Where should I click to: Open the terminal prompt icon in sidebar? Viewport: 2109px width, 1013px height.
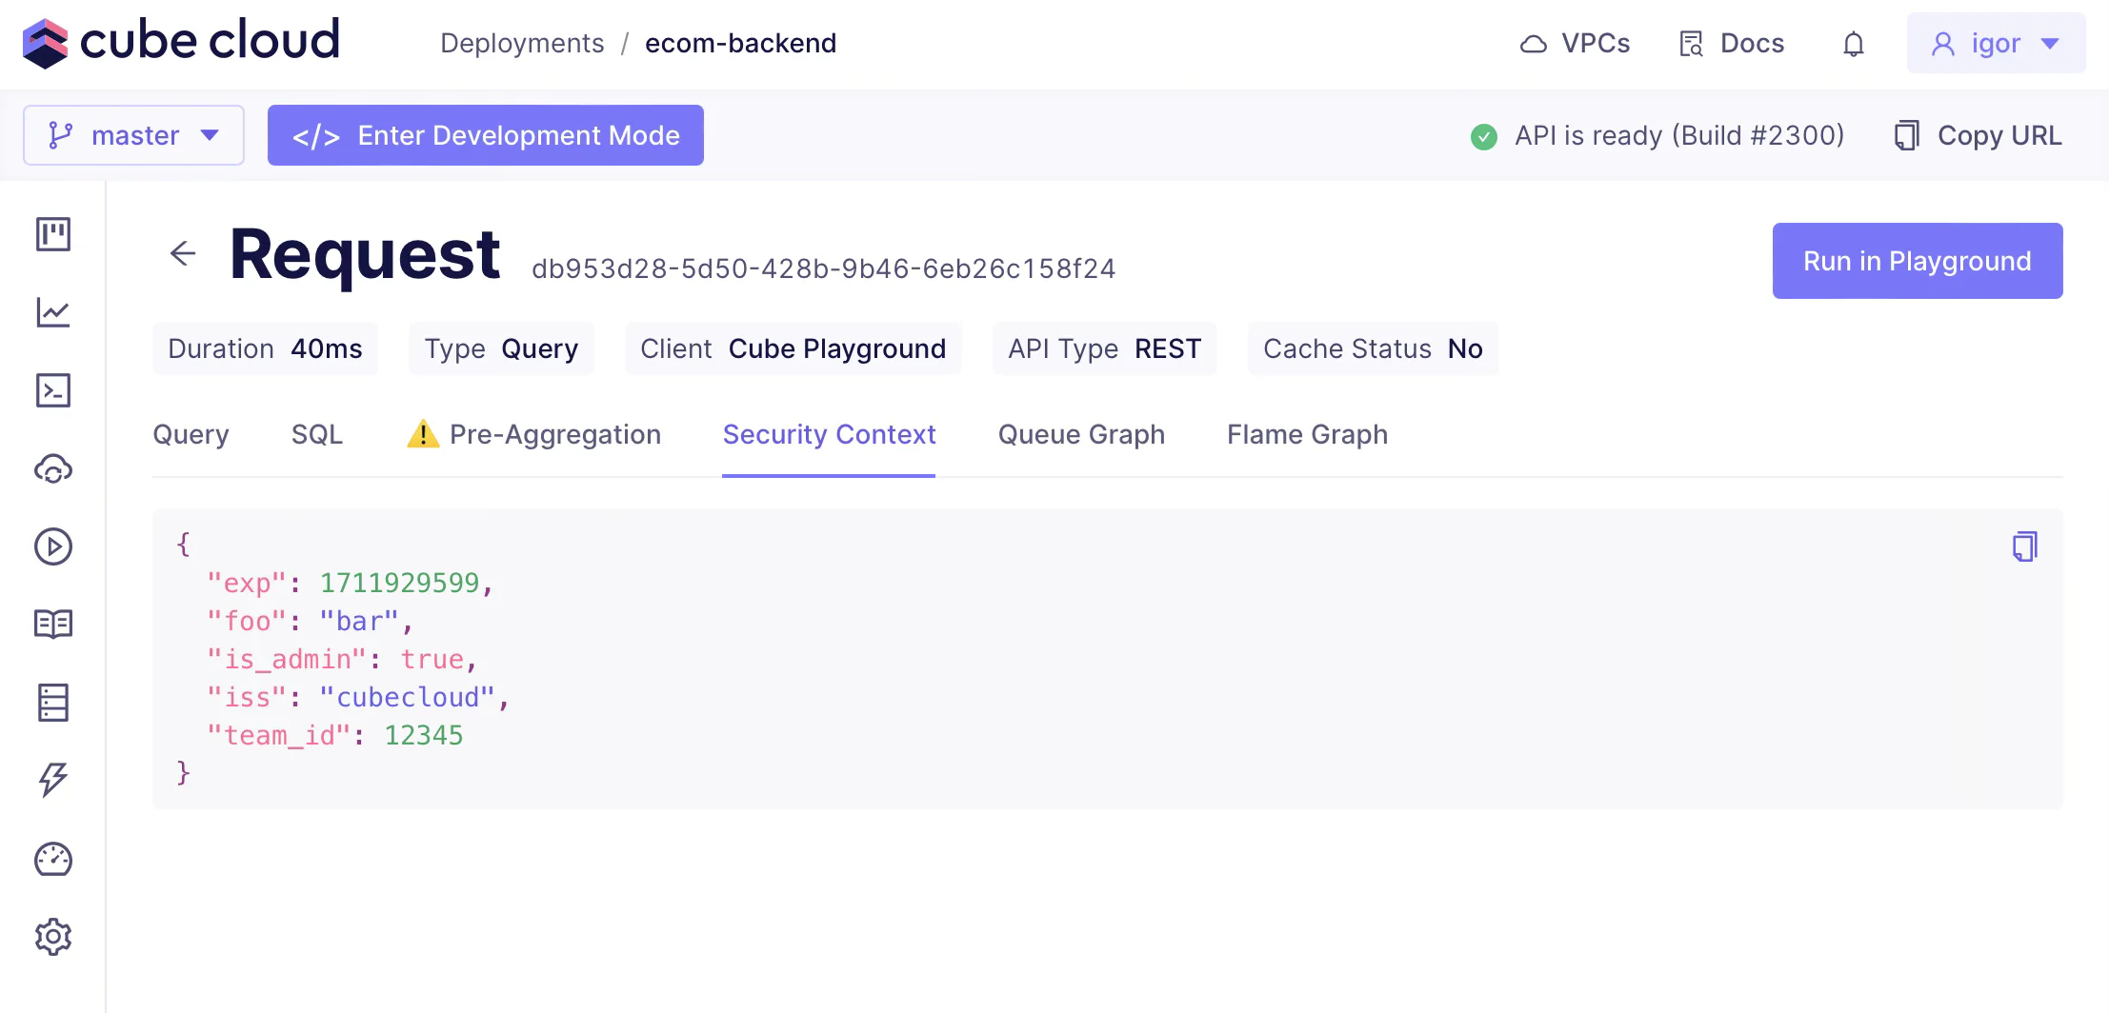(53, 390)
